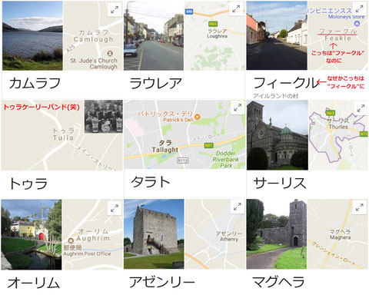Click the サーリス title
Screen dimensions: 369x298
pyautogui.click(x=280, y=183)
